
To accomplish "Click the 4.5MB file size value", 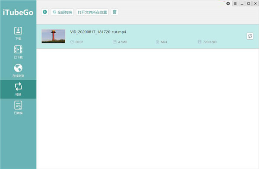I will point(123,42).
